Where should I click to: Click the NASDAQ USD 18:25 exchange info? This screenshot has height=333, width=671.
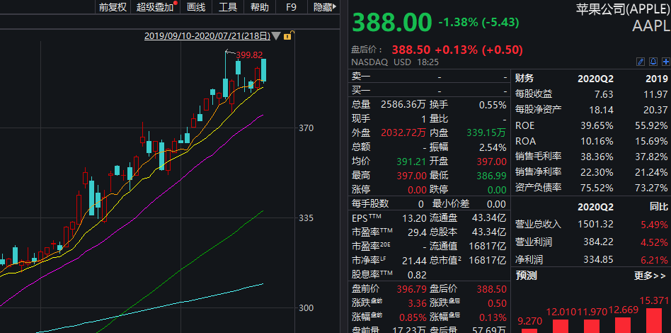coord(395,62)
